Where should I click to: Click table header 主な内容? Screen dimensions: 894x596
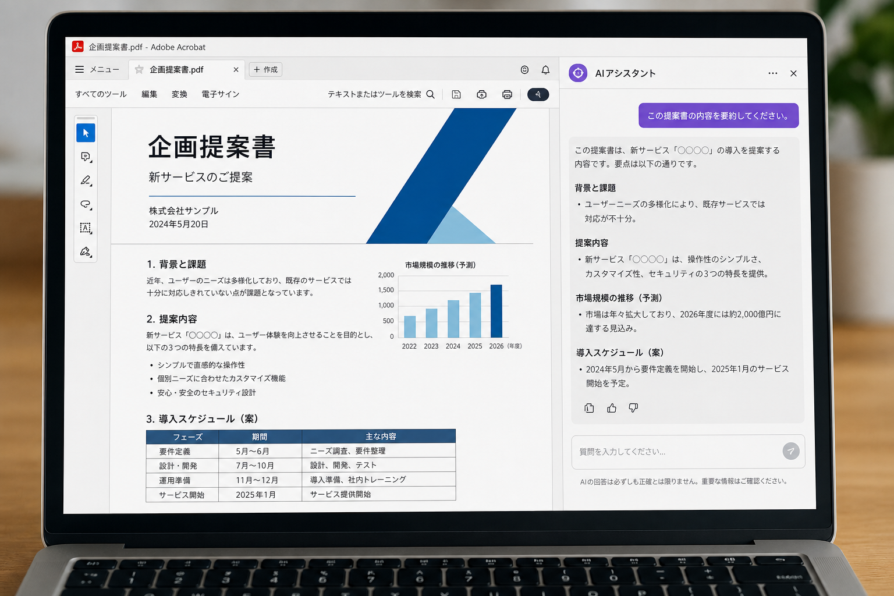381,436
